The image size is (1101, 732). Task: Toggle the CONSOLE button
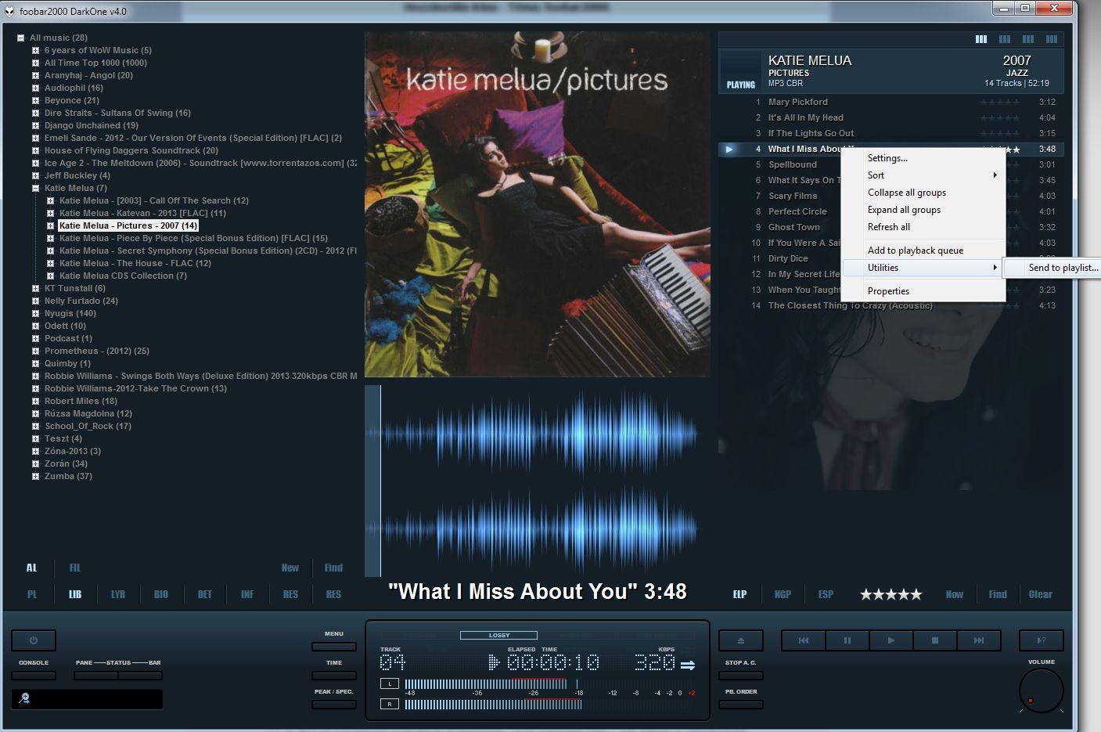(x=34, y=675)
